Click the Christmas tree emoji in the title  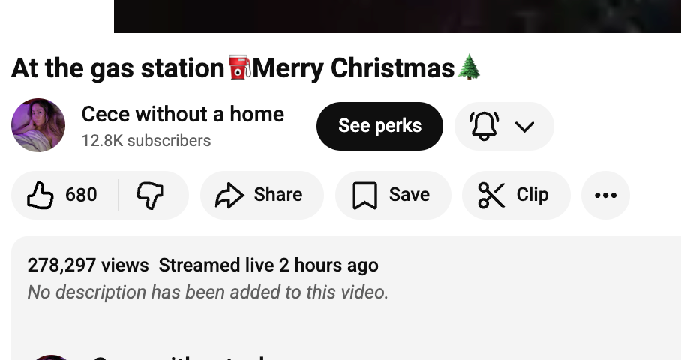(x=469, y=67)
